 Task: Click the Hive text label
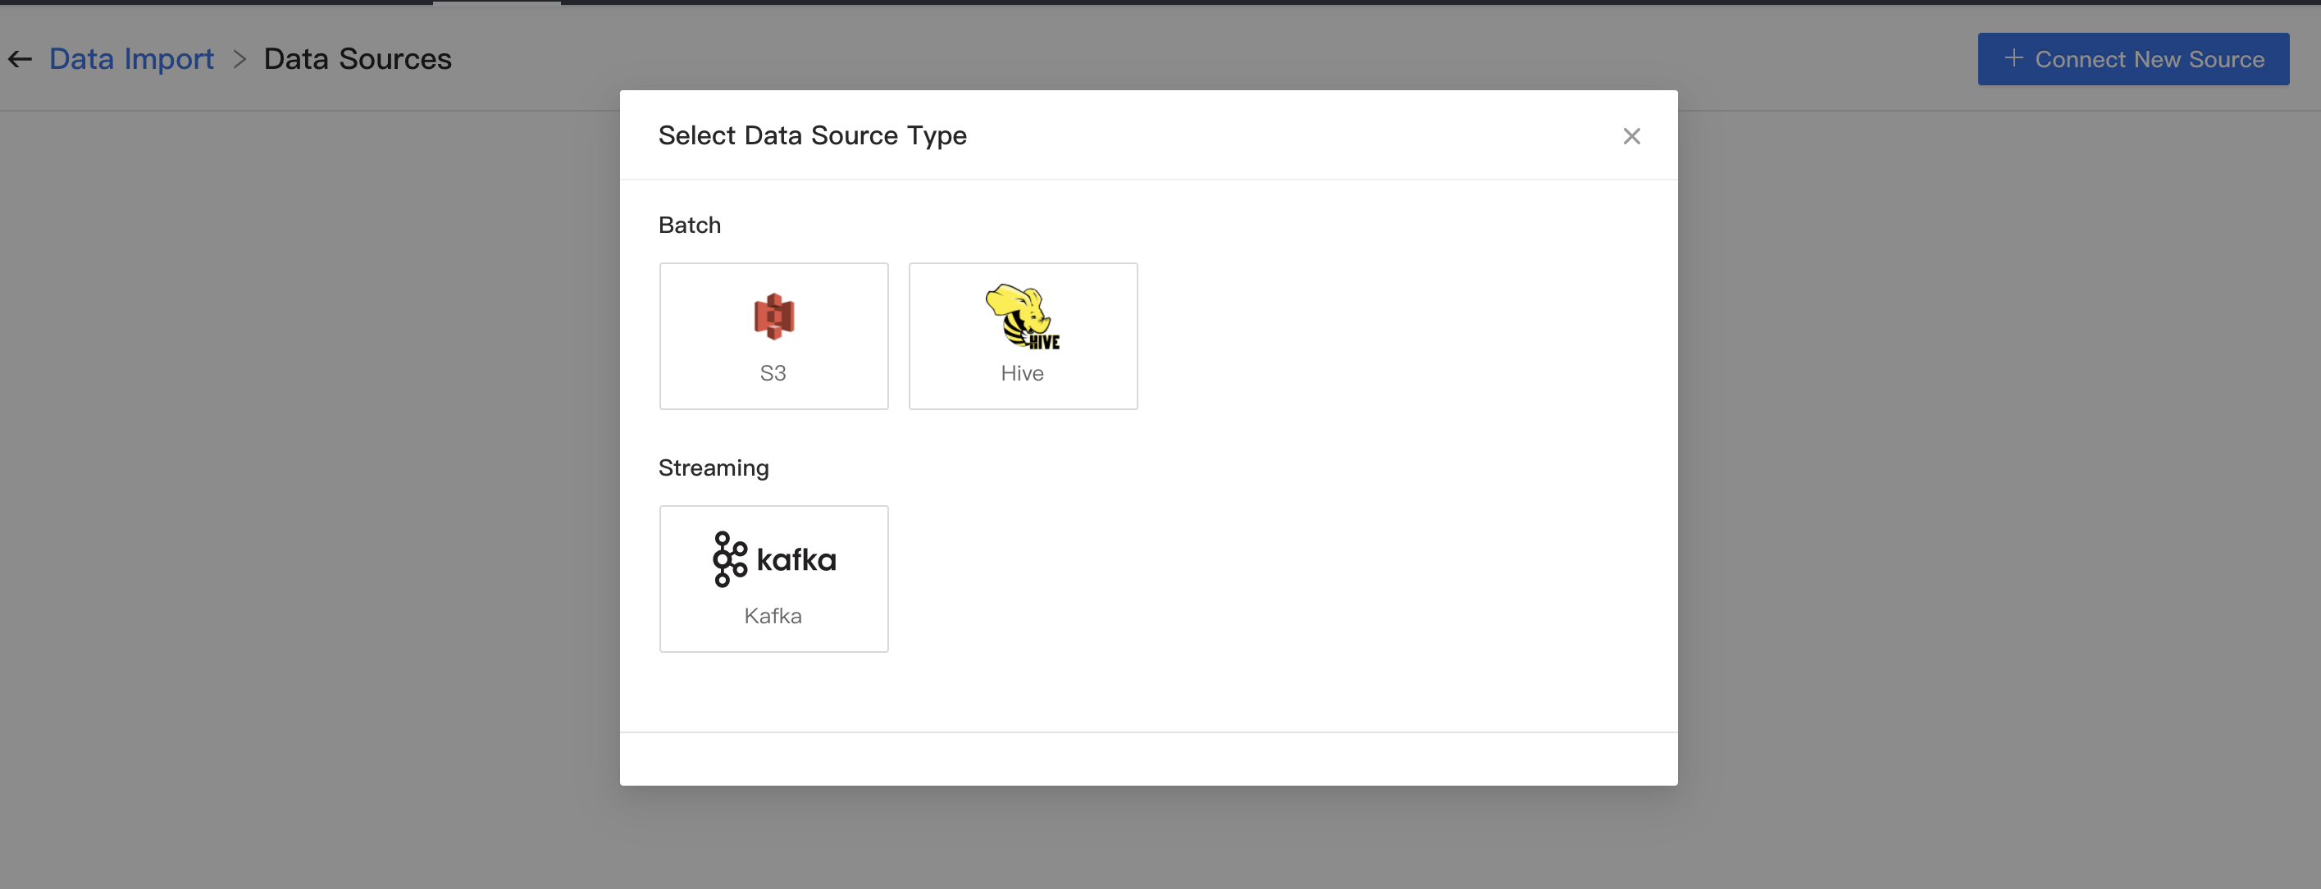tap(1022, 373)
